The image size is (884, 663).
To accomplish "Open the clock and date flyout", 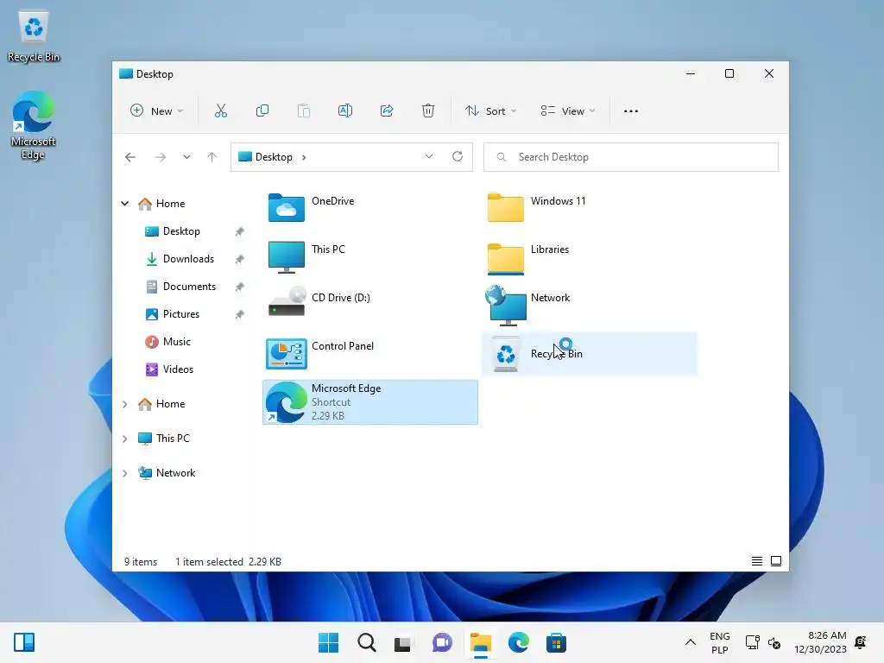I will pos(820,642).
